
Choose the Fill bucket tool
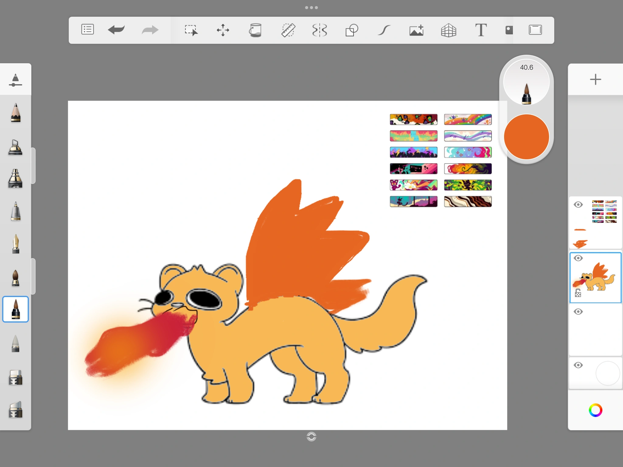click(x=255, y=30)
